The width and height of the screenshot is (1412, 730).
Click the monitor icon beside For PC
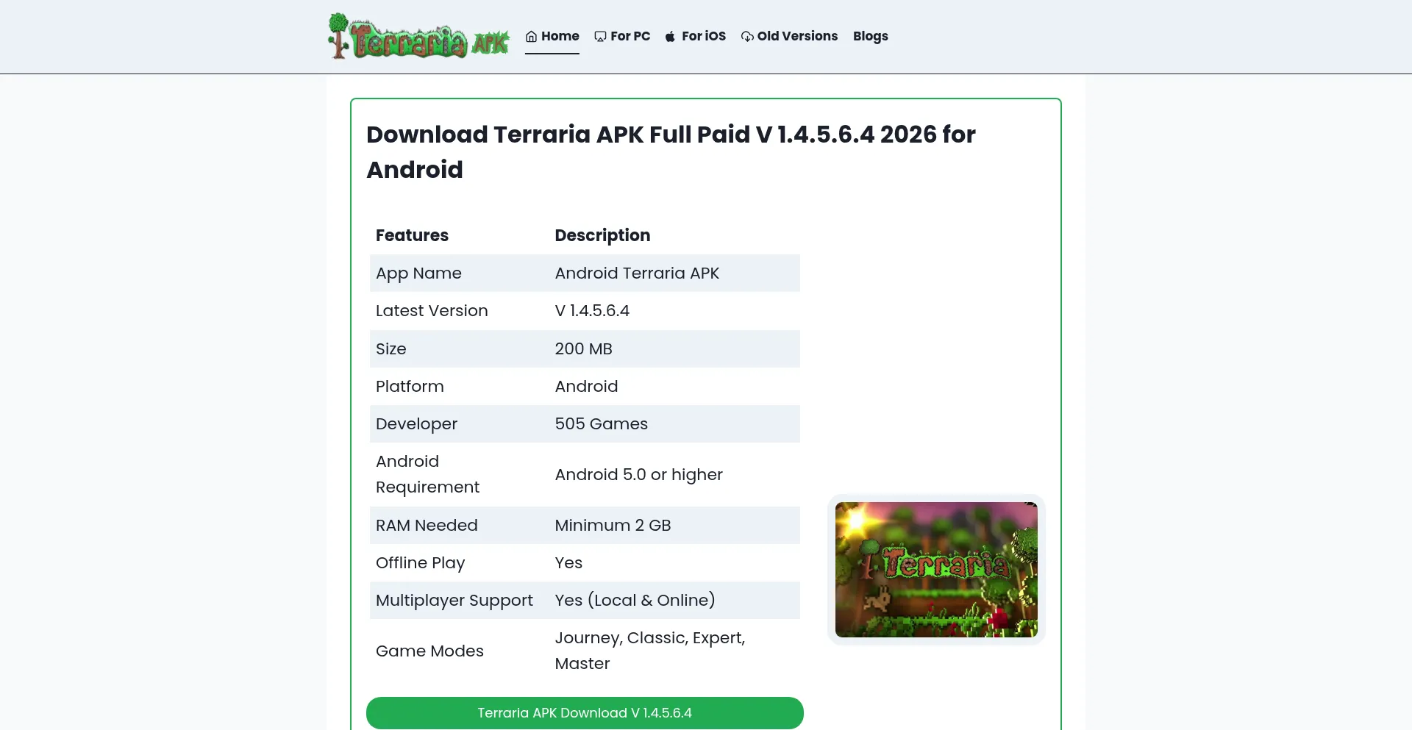click(600, 37)
